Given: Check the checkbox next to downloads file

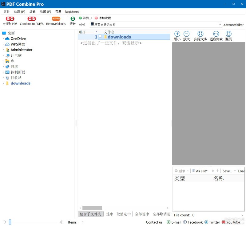Looking at the screenshot, I should [100, 37].
